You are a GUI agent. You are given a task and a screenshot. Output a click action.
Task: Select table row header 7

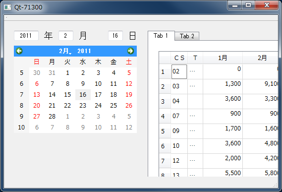[165, 161]
